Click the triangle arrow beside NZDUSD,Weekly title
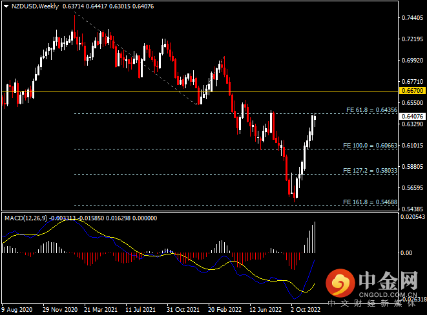The height and width of the screenshot is (315, 427). coord(6,6)
